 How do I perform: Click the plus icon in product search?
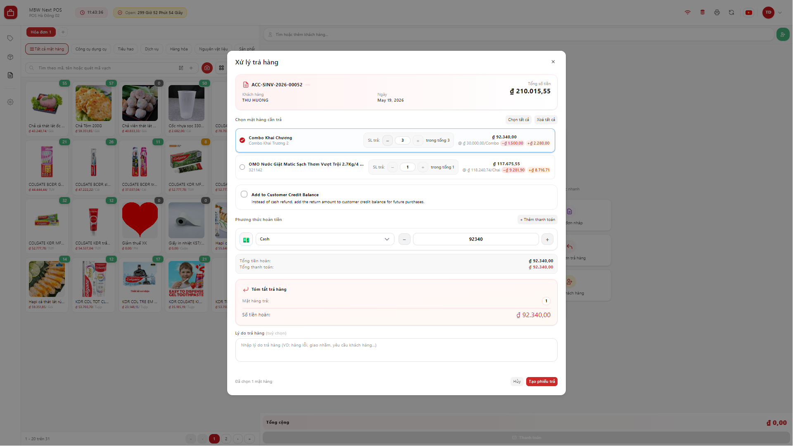tap(191, 68)
